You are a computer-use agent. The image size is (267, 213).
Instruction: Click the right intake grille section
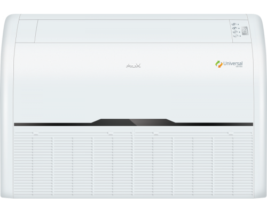coord(194,163)
